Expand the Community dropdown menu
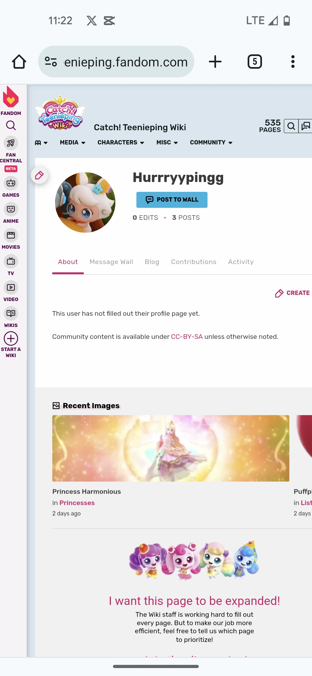The image size is (312, 676). coord(211,142)
